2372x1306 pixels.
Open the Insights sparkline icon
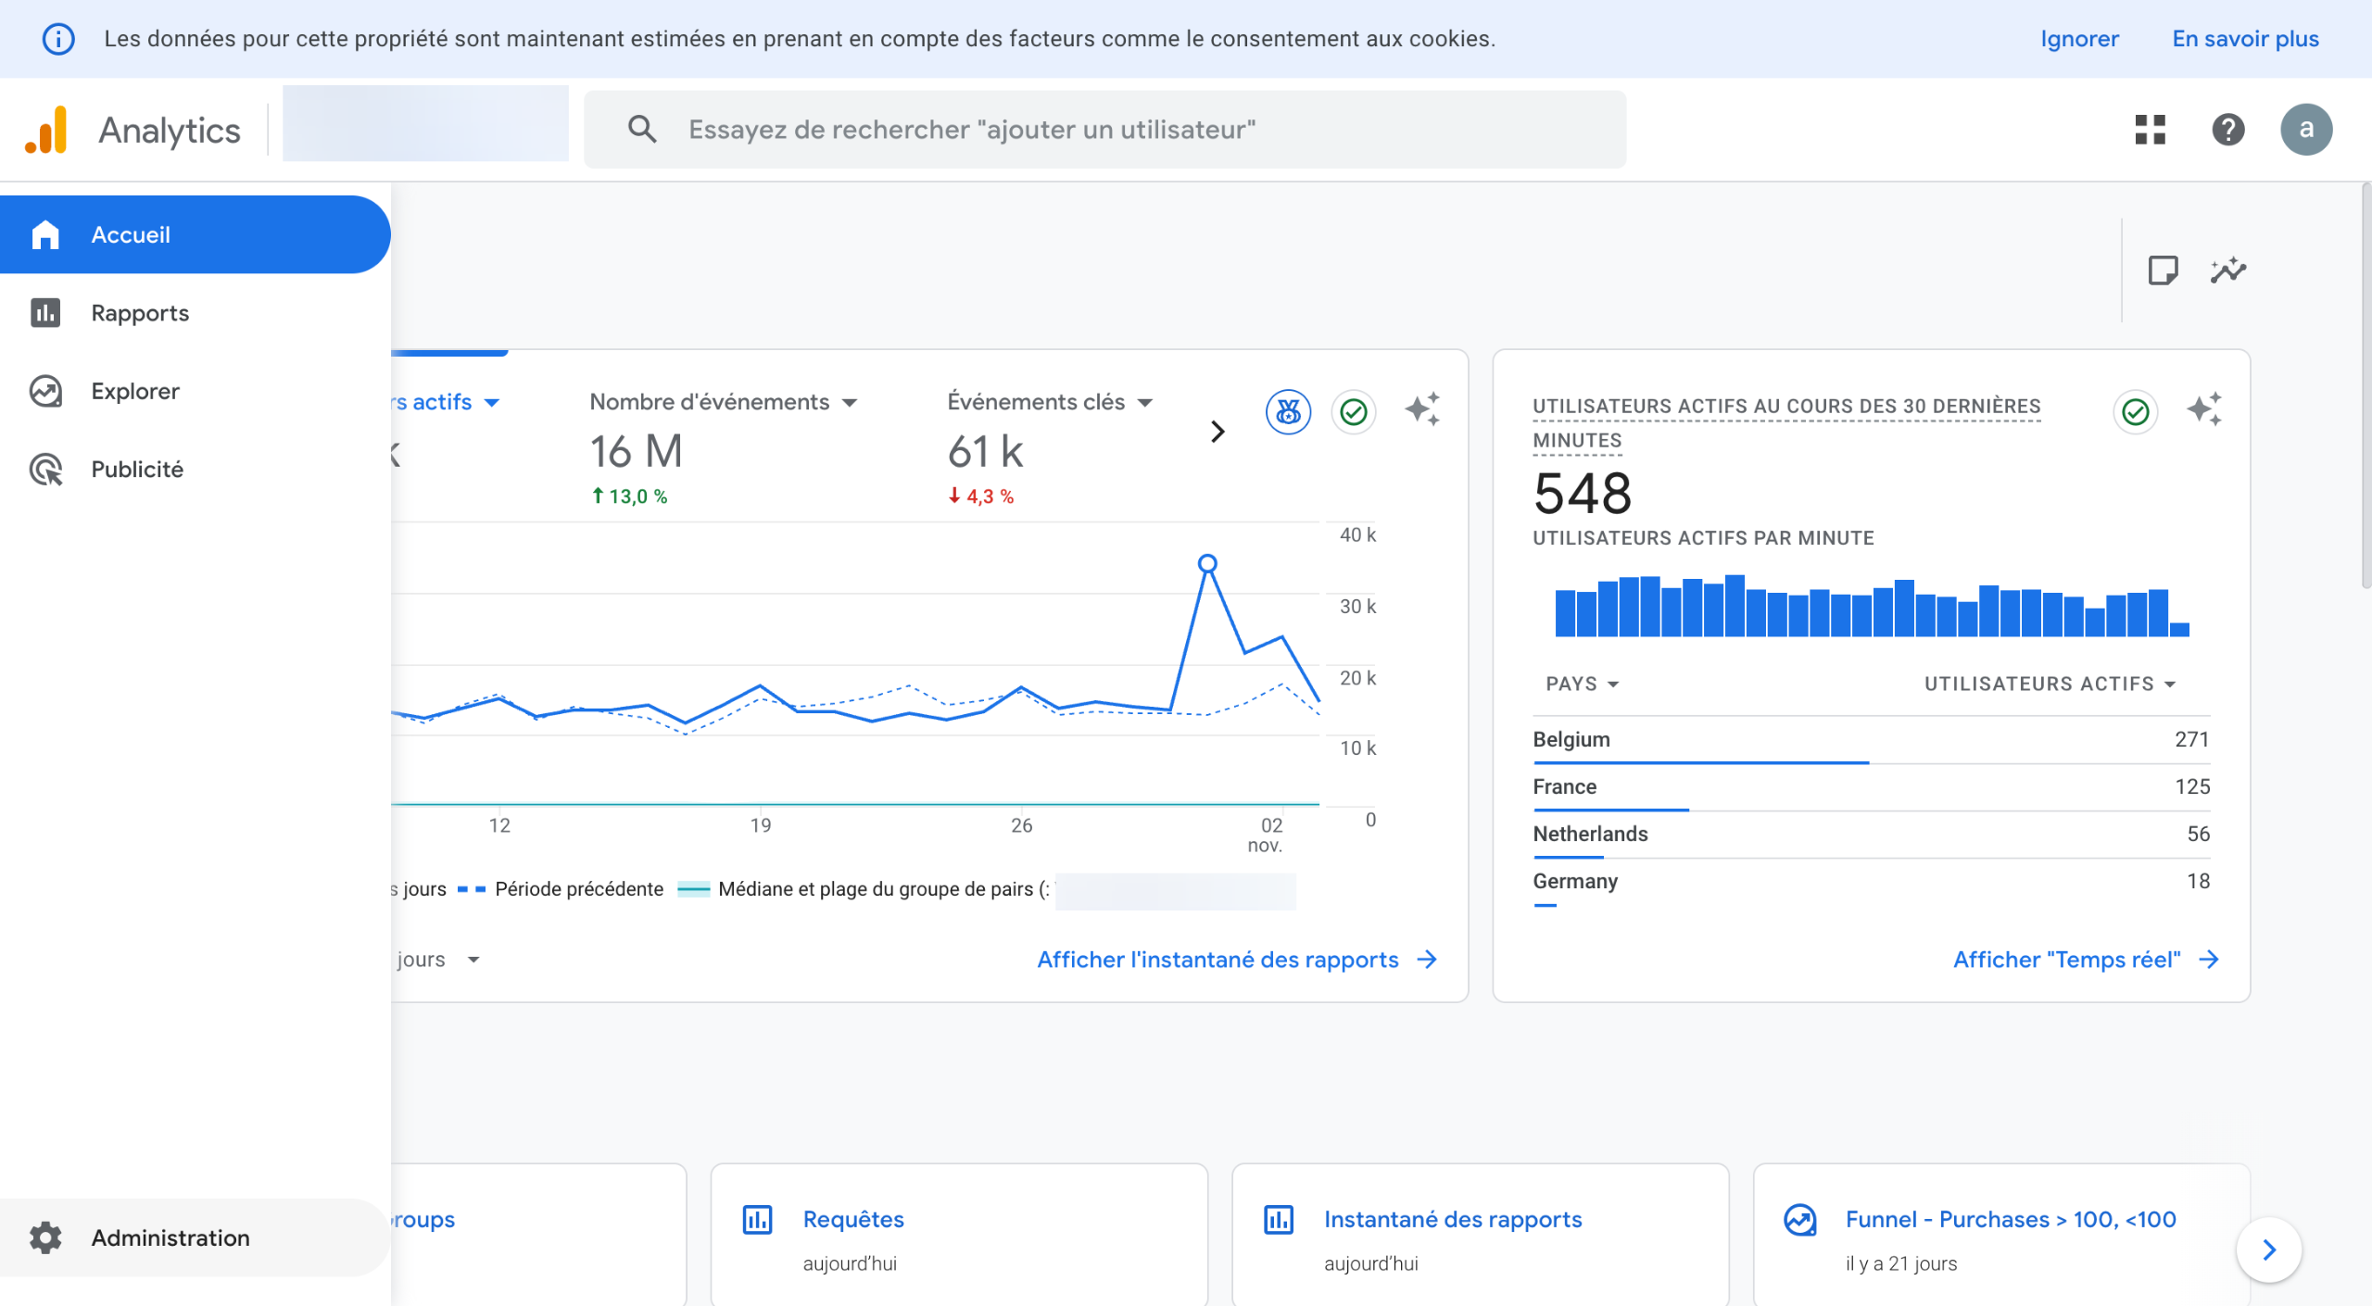point(2227,270)
